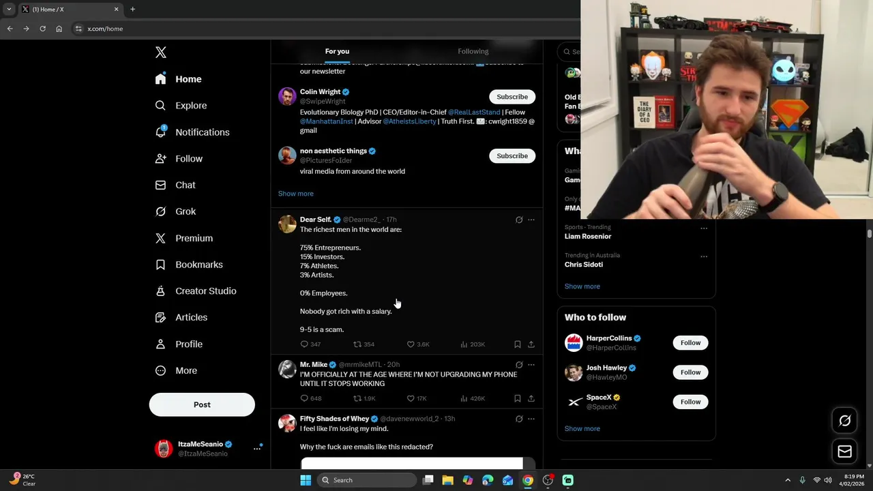The height and width of the screenshot is (491, 873).
Task: Click the Post button
Action: click(x=202, y=404)
